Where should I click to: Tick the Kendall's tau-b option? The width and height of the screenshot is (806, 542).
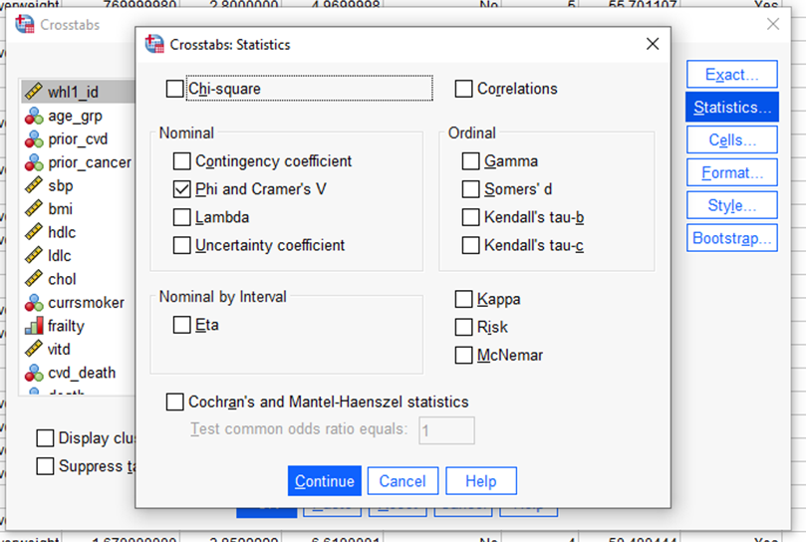coord(470,217)
